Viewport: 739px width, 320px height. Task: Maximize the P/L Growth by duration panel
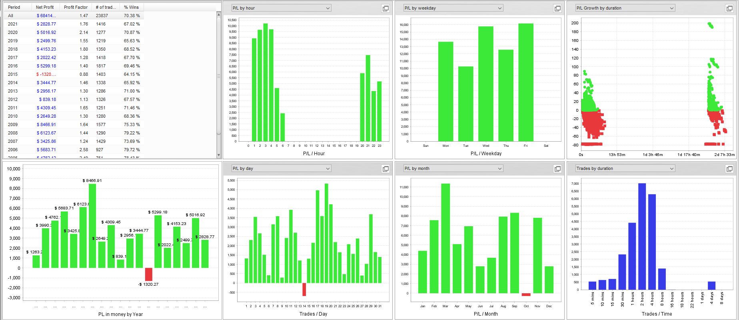coord(729,8)
